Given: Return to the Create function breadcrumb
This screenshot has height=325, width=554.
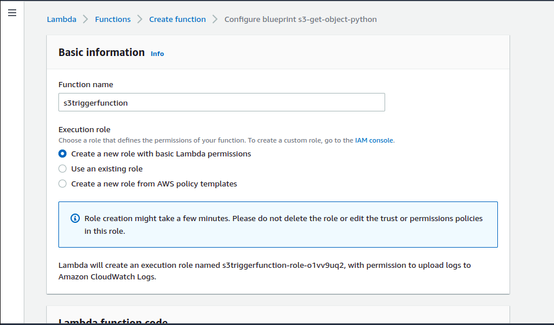Looking at the screenshot, I should coord(178,20).
